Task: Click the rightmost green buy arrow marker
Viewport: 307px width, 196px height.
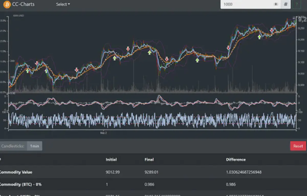Action: click(259, 37)
